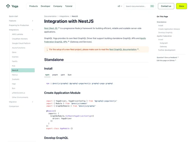Switch to the yarn install tab
The width and height of the screenshot is (193, 143).
tap(63, 75)
